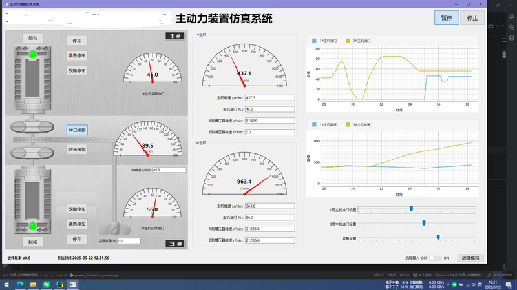This screenshot has width=517, height=290.
Task: Click the 3# engine label badge
Action: [174, 244]
